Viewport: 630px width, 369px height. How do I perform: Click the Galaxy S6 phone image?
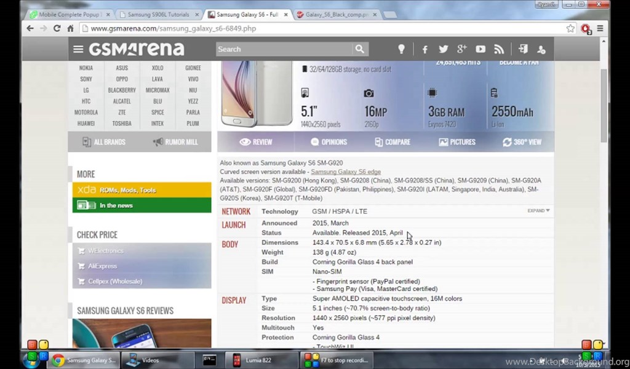coord(257,94)
